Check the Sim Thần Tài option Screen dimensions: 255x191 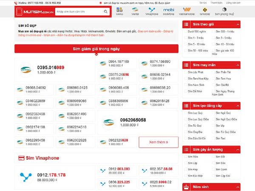pos(213,72)
